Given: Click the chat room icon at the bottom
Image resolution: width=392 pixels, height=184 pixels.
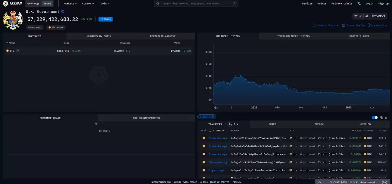Looking at the screenshot, I should 331,182.
